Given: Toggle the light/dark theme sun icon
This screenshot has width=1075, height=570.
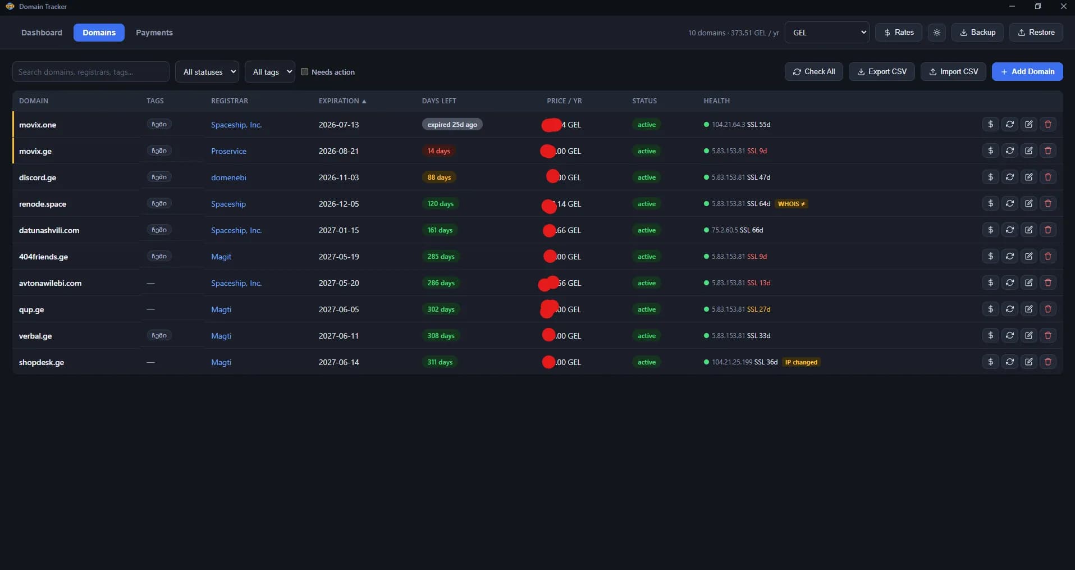Looking at the screenshot, I should [x=937, y=33].
